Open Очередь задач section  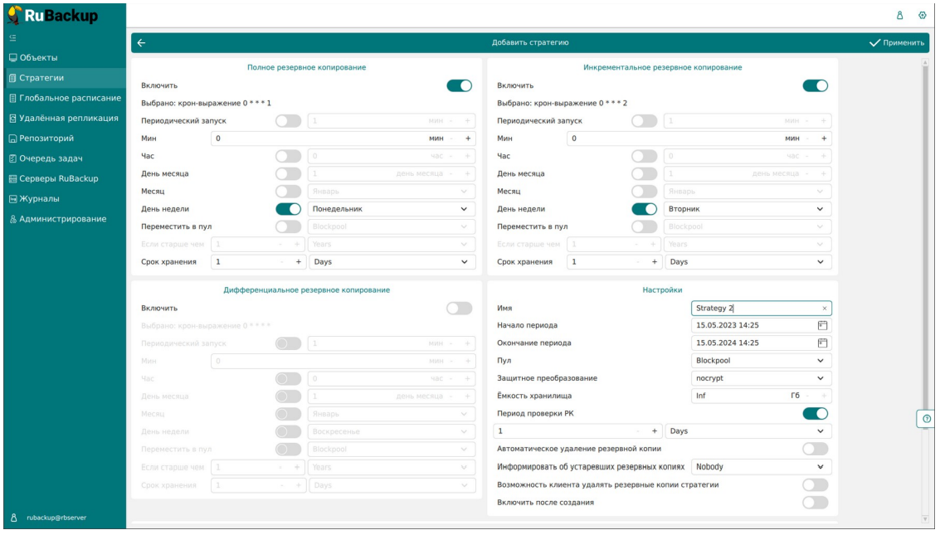(x=65, y=158)
